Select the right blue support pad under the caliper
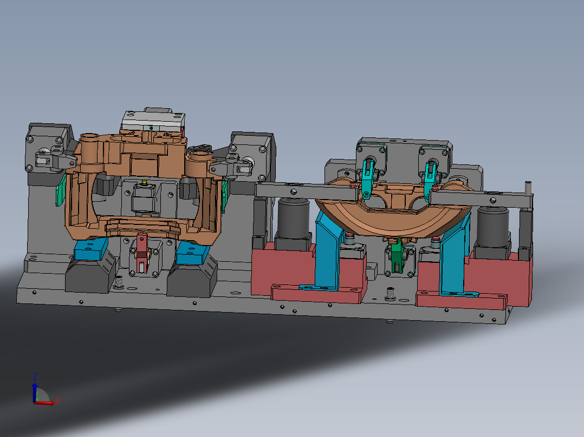 [193, 253]
